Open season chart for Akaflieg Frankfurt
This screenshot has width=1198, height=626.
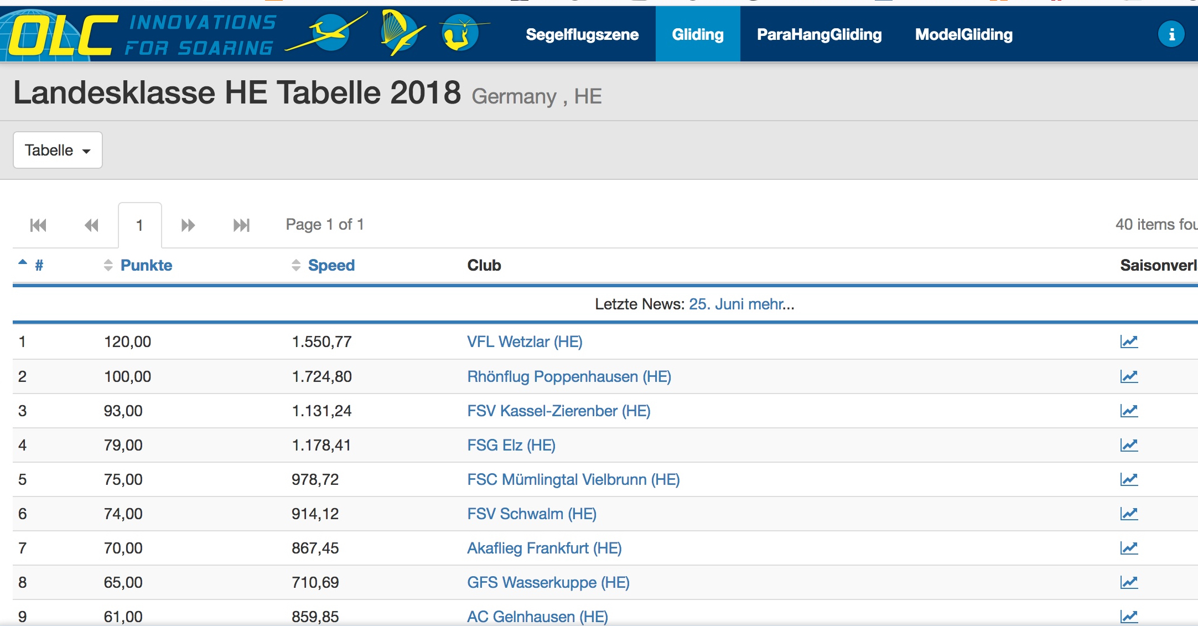pos(1129,548)
